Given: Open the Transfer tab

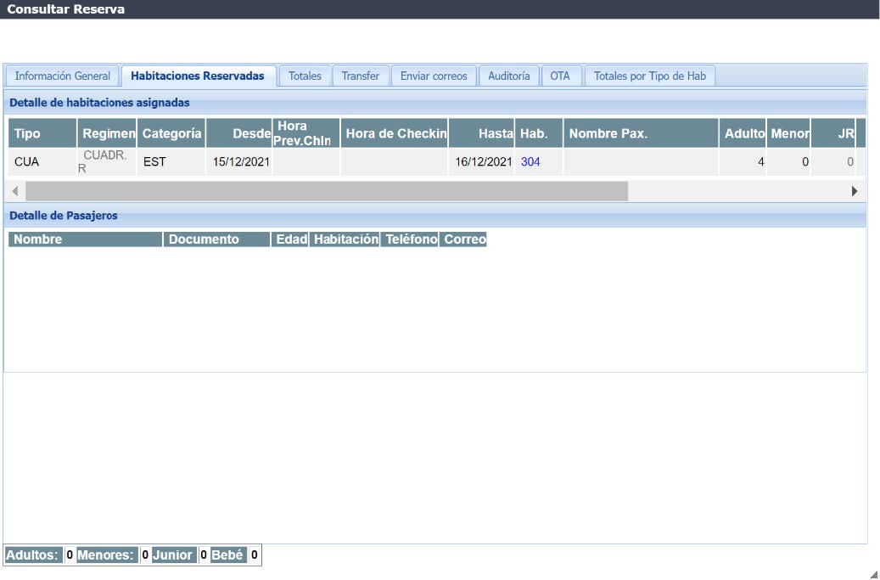Looking at the screenshot, I should tap(361, 76).
